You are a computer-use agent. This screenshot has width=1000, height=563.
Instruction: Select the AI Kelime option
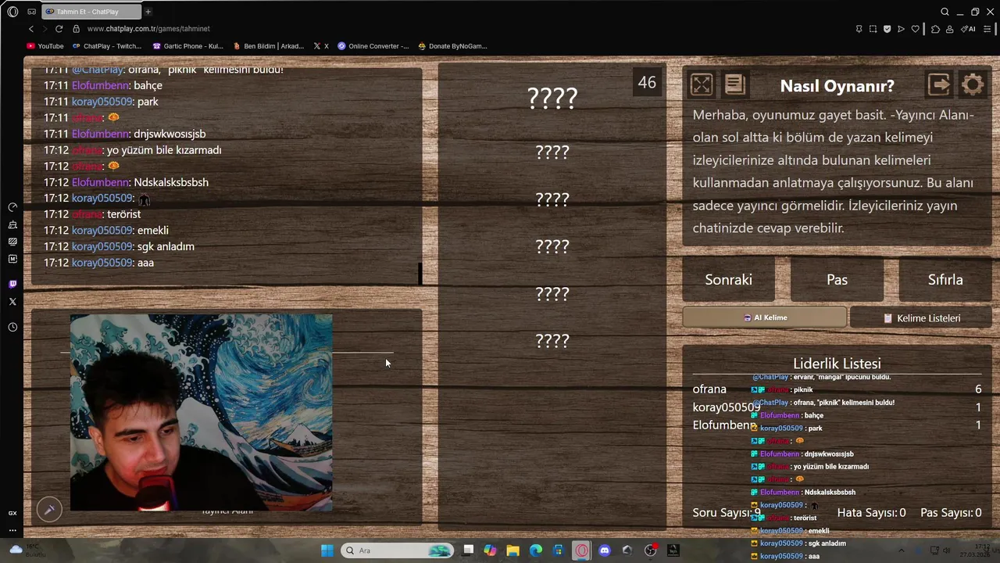point(764,317)
